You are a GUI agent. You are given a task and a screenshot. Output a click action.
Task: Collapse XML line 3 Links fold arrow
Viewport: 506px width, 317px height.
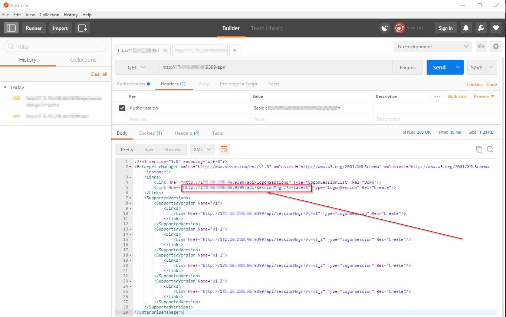[x=130, y=177]
